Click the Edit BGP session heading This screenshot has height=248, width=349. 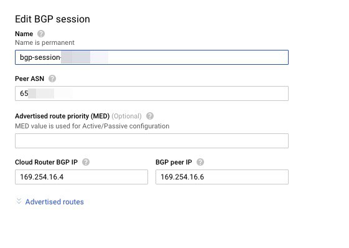tap(52, 19)
